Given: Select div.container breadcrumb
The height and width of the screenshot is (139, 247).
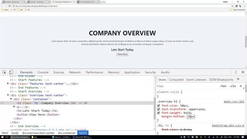Looking at the screenshot, I should coord(67,133).
